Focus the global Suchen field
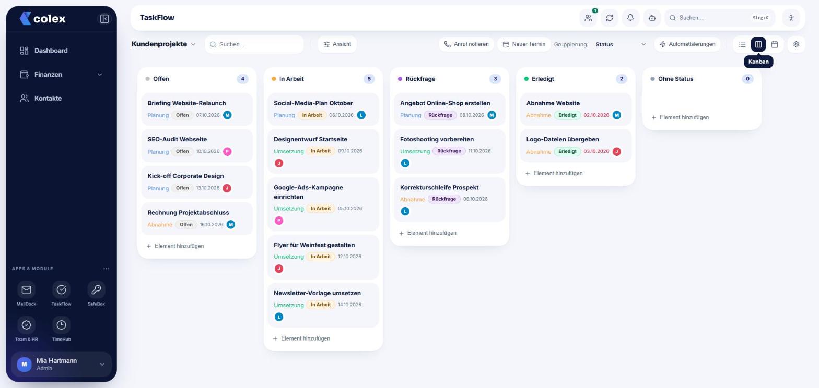 720,18
